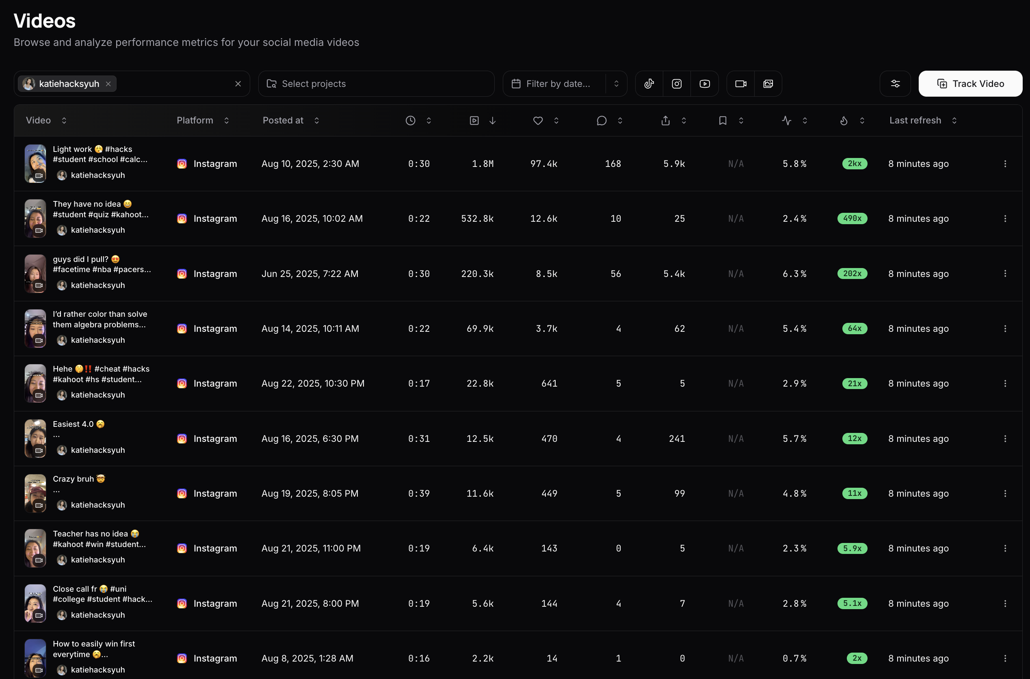
Task: Open the column display settings
Action: point(895,84)
